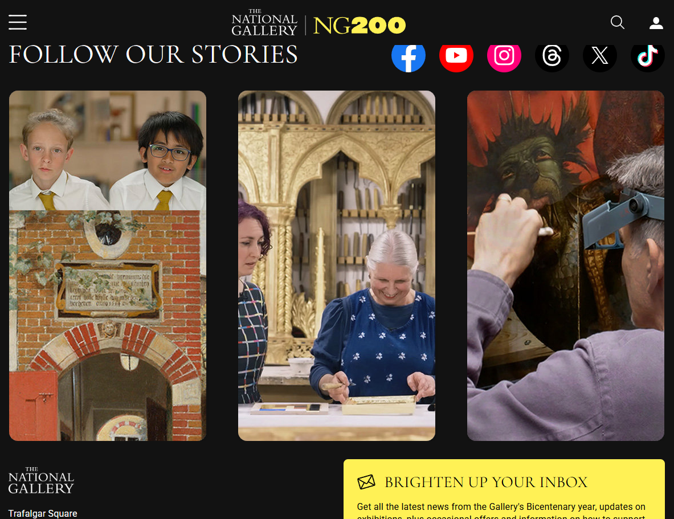Viewport: 674px width, 519px height.
Task: Click the brick archway painting image
Action: pyautogui.click(x=108, y=325)
